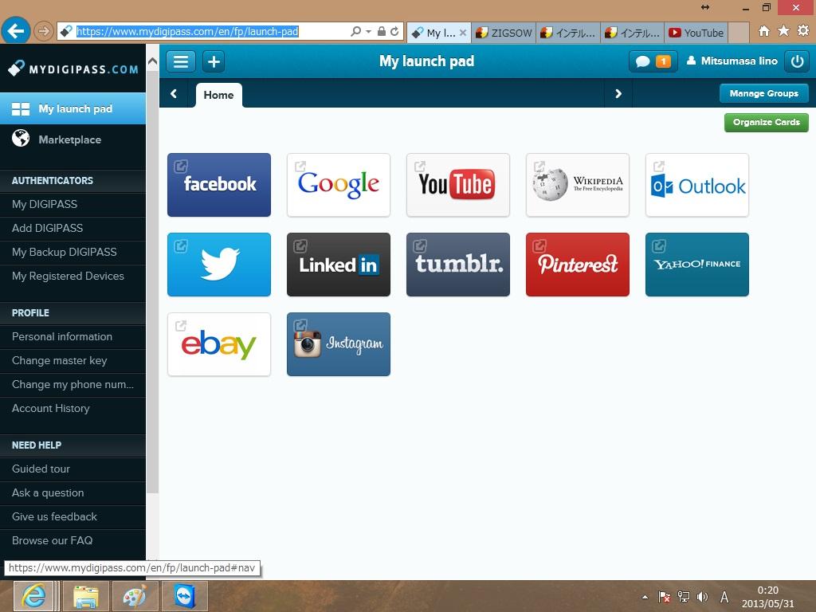
Task: Open Mitsumasa Iino user profile
Action: pos(732,61)
